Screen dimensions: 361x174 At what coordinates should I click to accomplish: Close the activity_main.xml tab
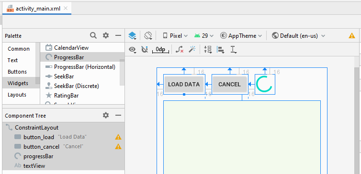click(x=66, y=9)
